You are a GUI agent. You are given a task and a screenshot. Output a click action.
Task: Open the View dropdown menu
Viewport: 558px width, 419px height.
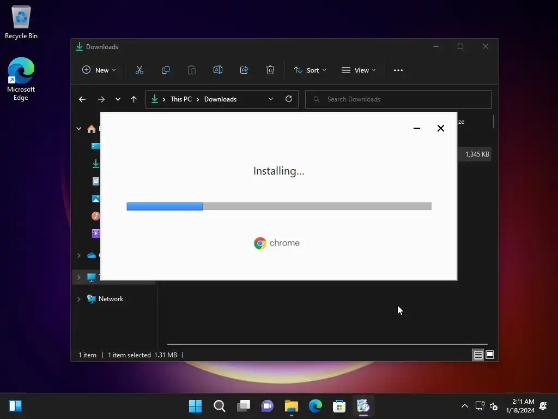(x=359, y=70)
